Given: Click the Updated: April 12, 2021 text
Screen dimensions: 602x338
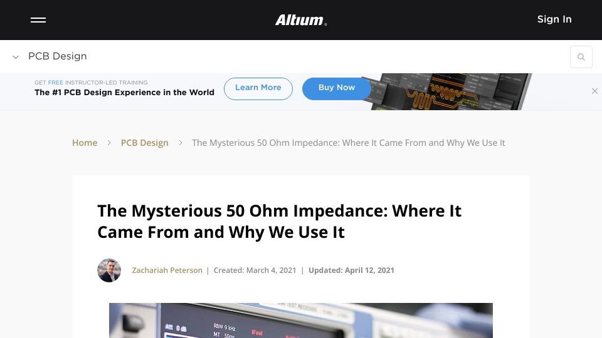Looking at the screenshot, I should point(351,270).
